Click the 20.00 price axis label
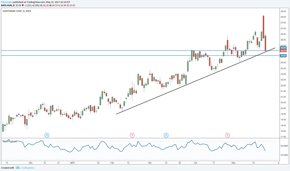The image size is (290, 171). [x=283, y=108]
